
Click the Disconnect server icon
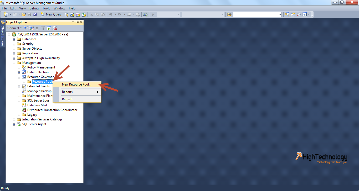click(32, 28)
